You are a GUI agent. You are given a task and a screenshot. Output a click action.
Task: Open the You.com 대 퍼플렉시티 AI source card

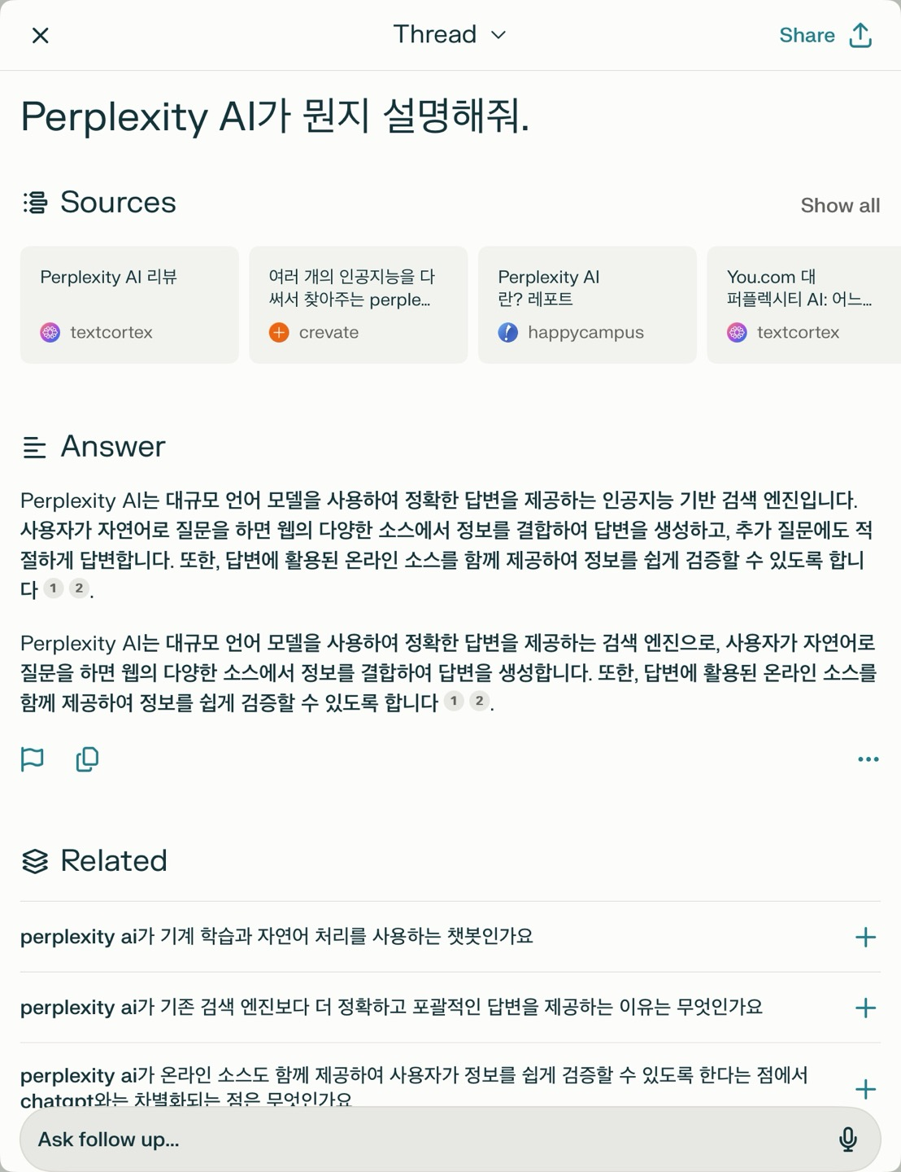point(803,304)
